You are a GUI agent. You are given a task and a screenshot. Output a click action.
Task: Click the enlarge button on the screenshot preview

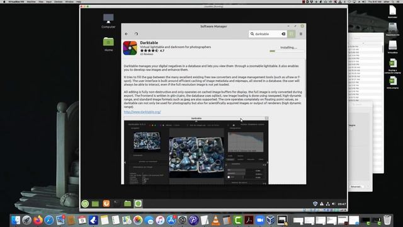pyautogui.click(x=266, y=119)
